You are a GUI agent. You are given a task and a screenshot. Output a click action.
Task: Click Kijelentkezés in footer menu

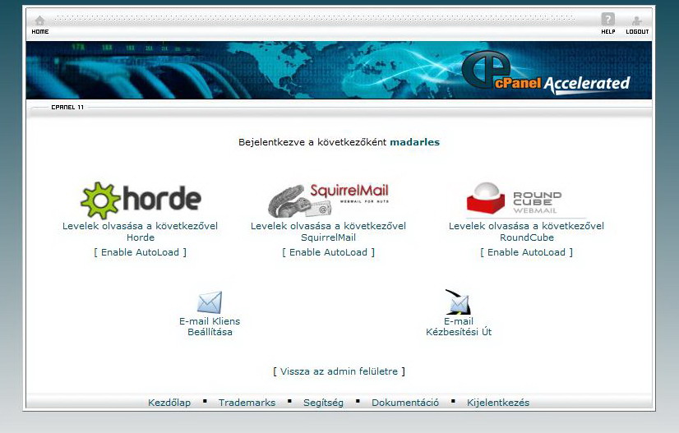point(498,403)
